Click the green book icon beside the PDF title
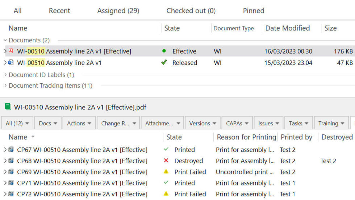 (x=8, y=107)
